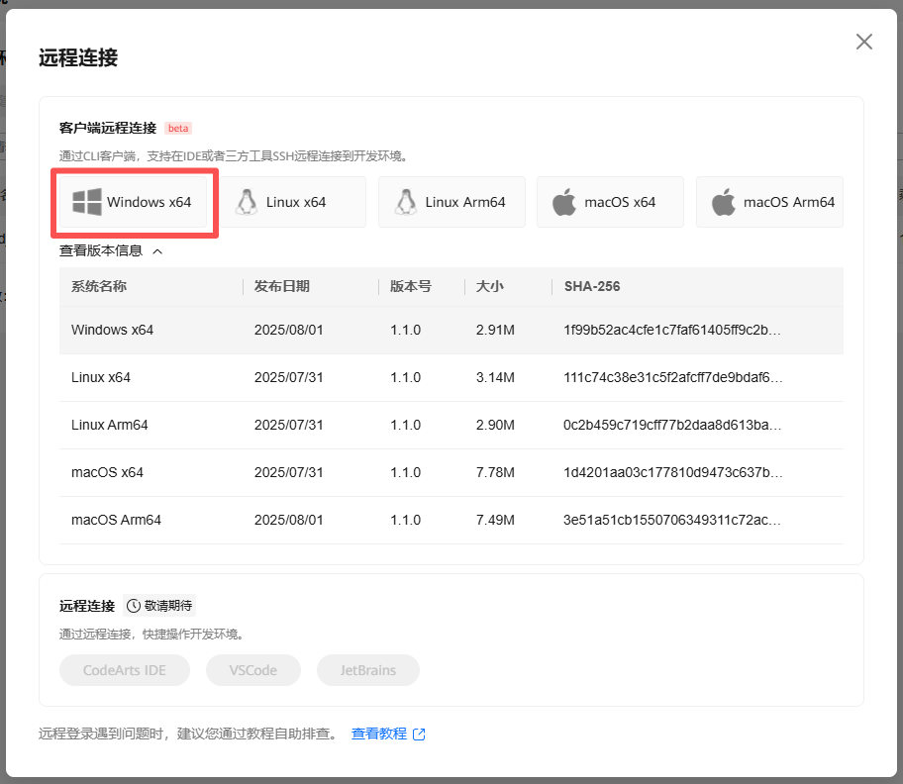Click the Linux Arm64 penguin icon
903x784 pixels.
[404, 202]
